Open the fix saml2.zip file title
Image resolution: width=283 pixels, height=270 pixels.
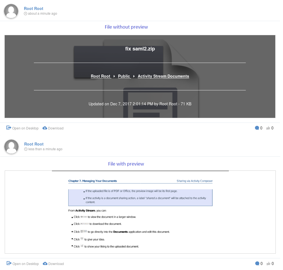pos(140,49)
